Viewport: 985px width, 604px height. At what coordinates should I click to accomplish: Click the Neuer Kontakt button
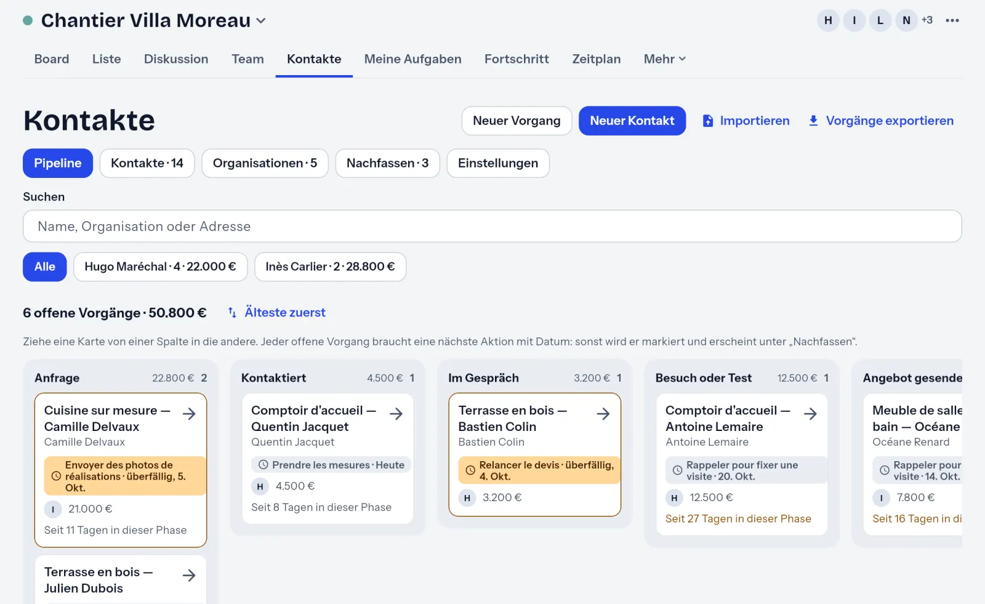[632, 121]
